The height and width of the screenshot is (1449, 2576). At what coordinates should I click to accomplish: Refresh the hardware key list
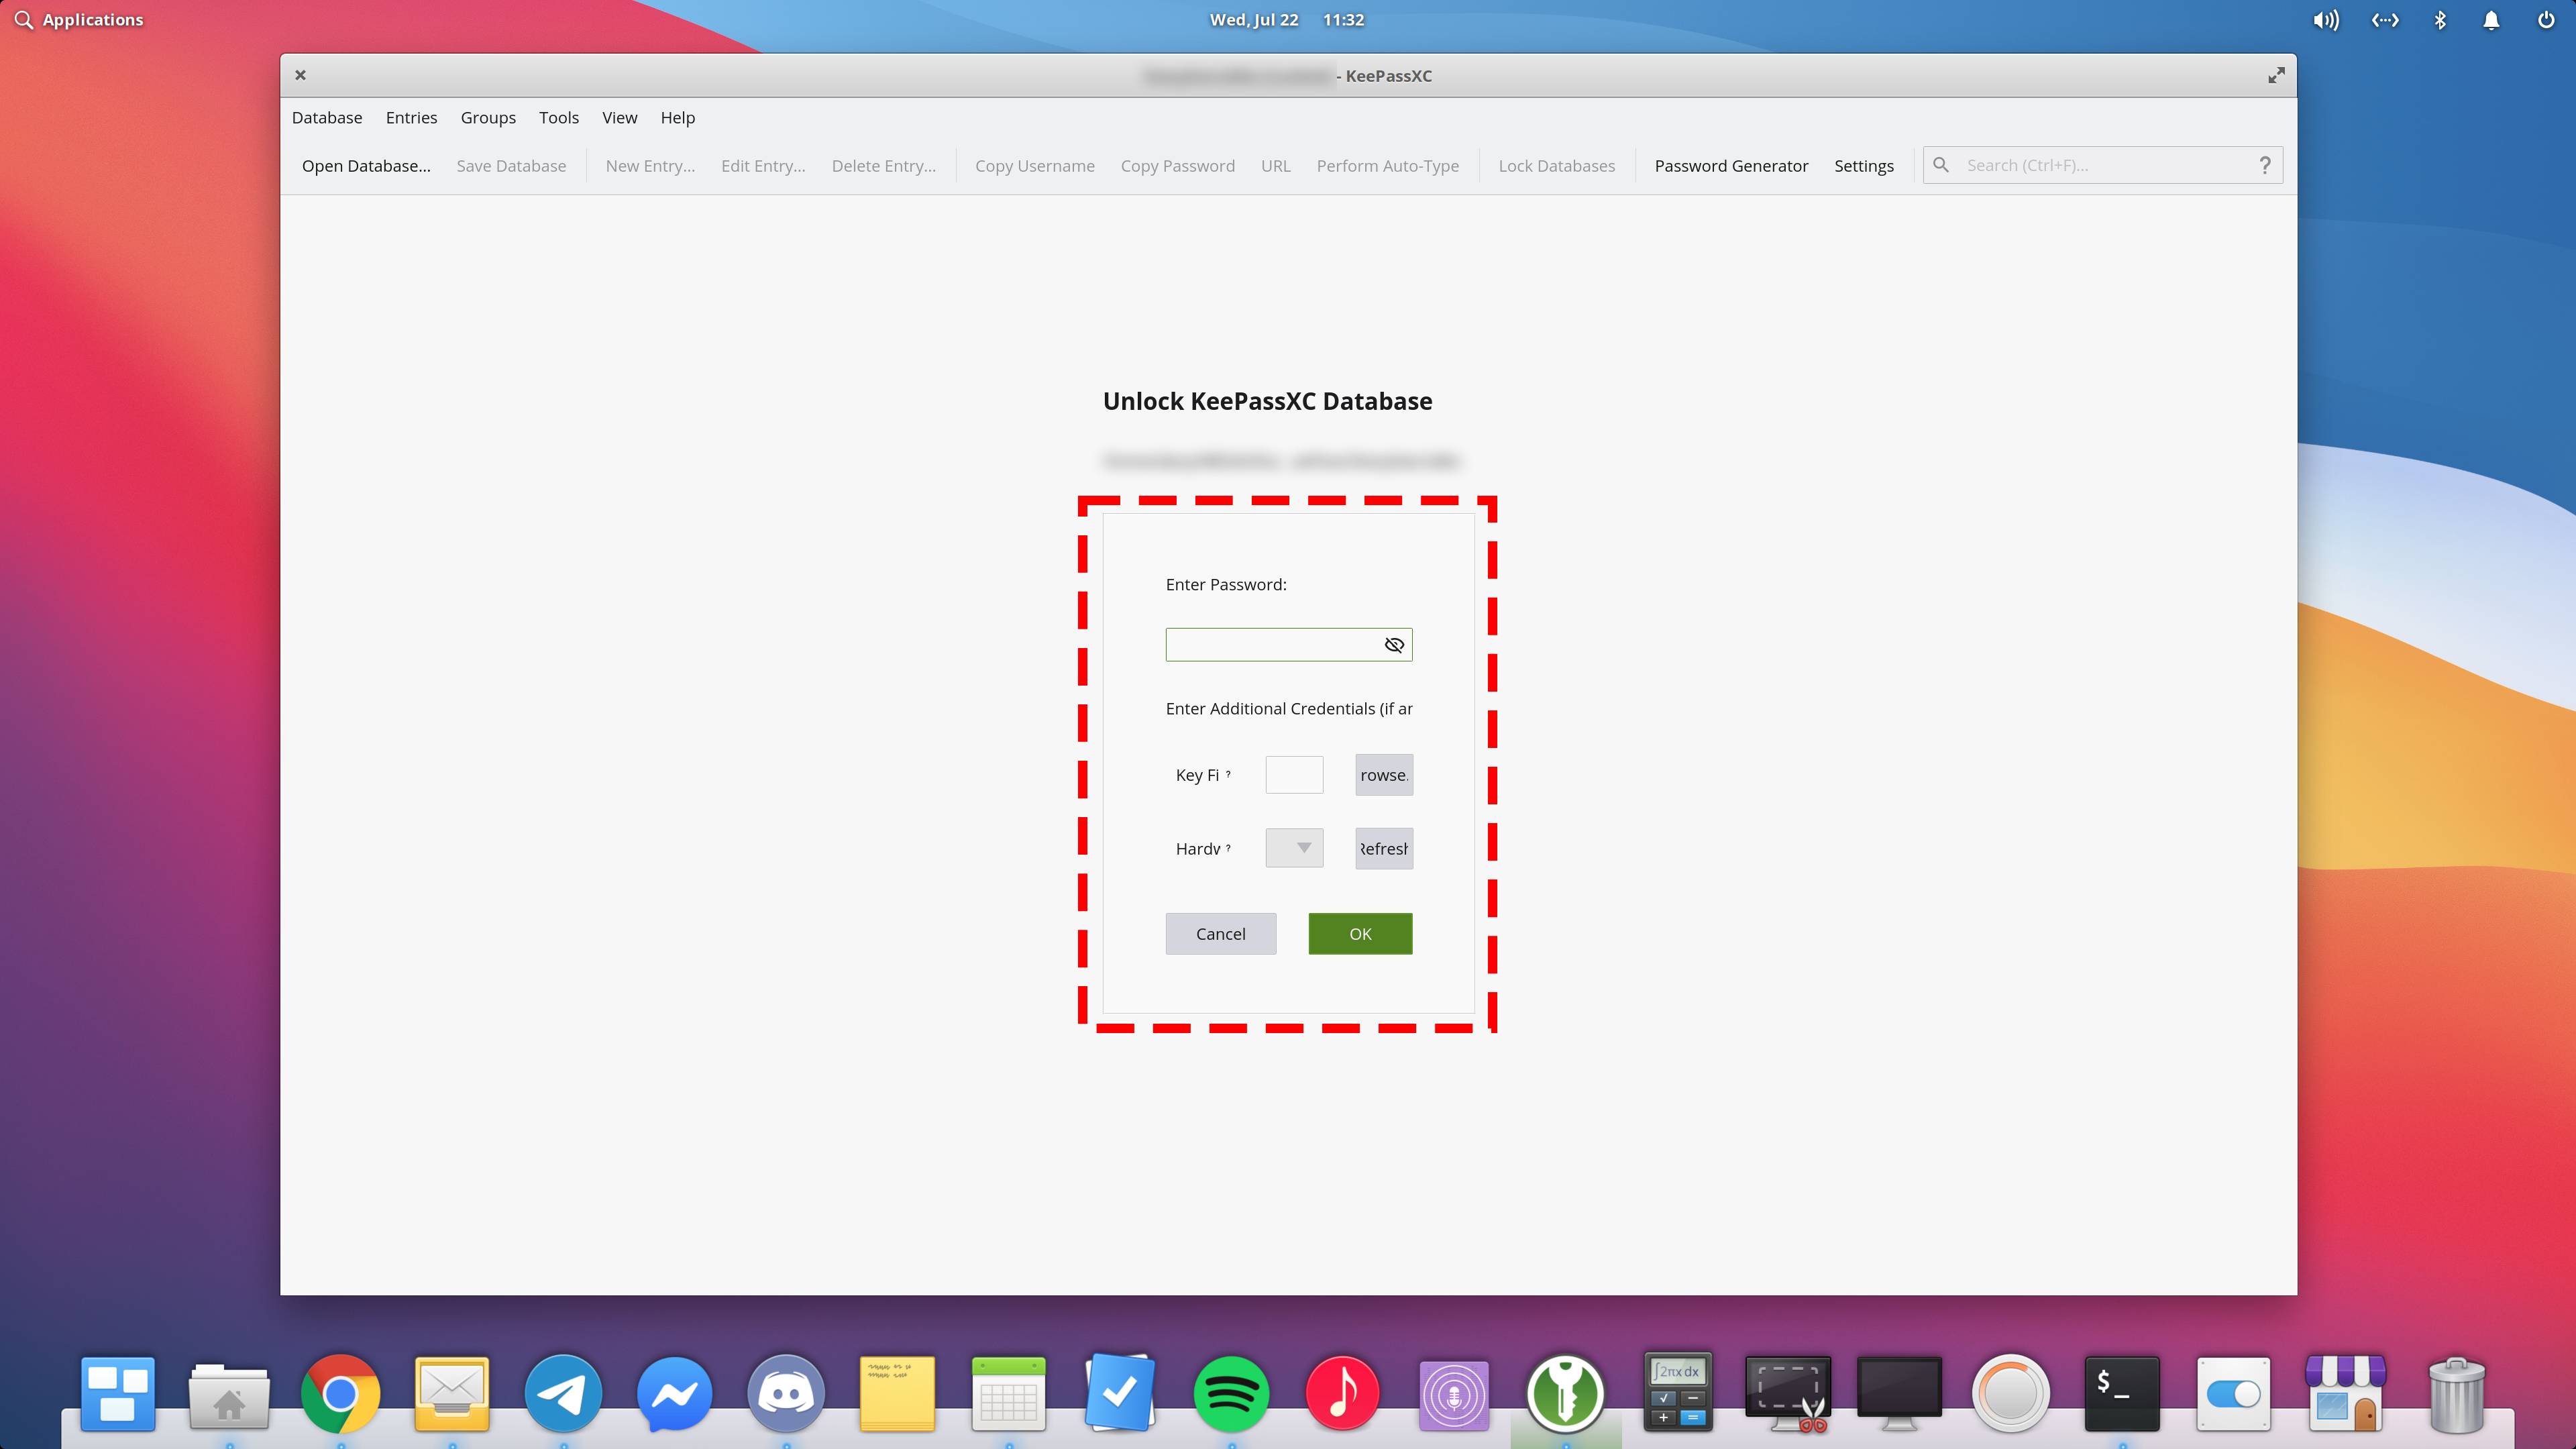coord(1383,847)
